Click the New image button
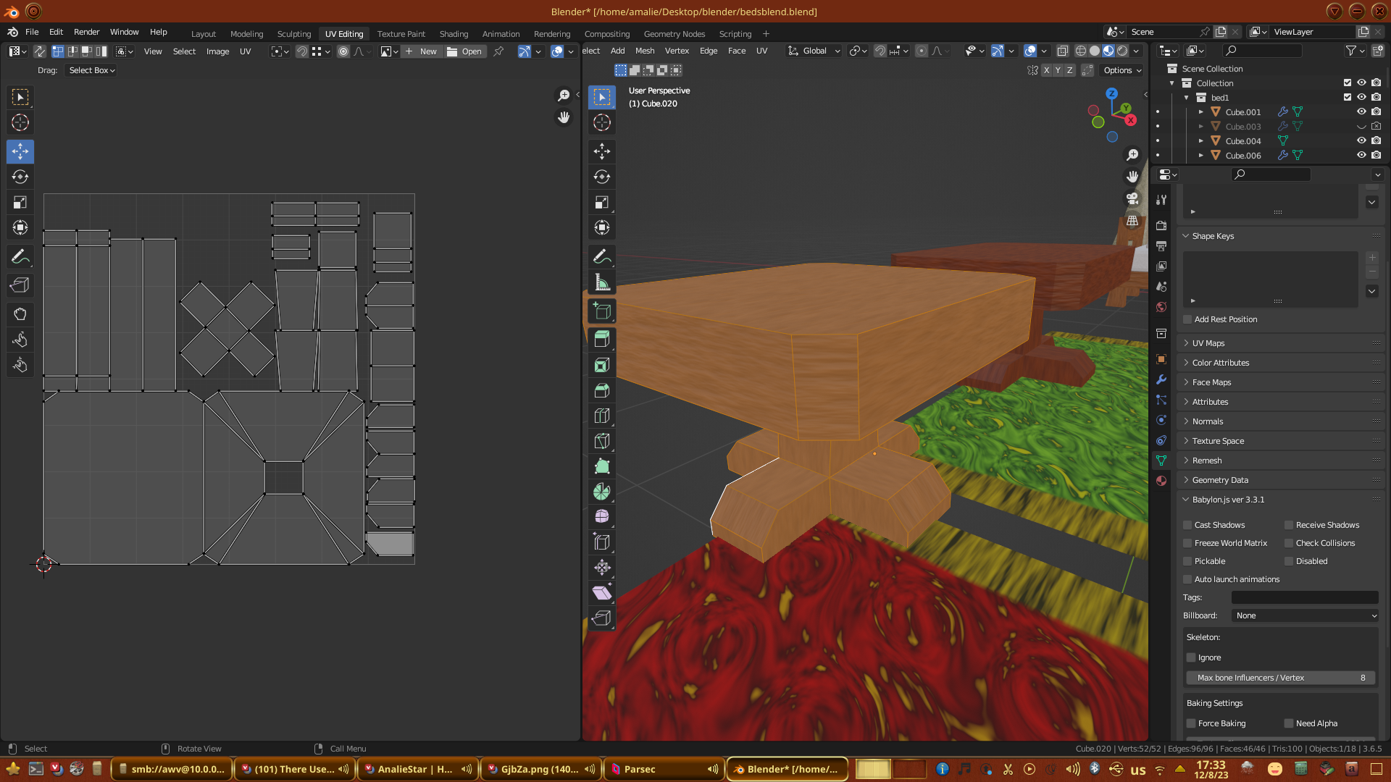The width and height of the screenshot is (1391, 782). tap(421, 51)
